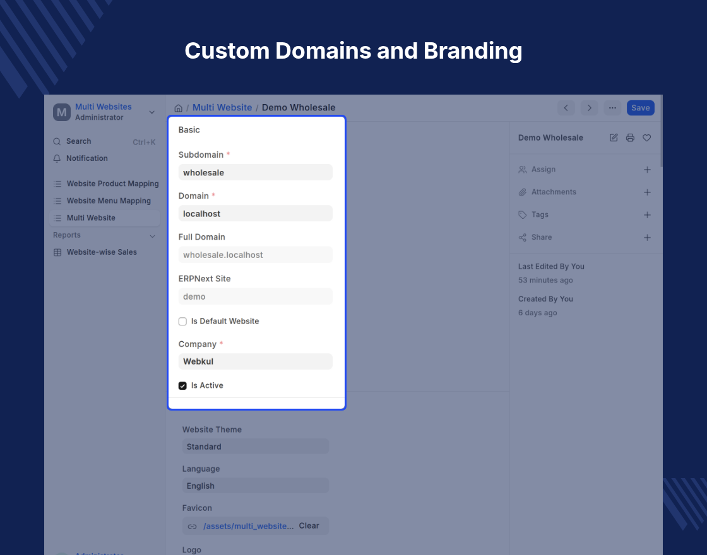Image resolution: width=707 pixels, height=555 pixels.
Task: Click the Basic section heading
Action: 189,130
